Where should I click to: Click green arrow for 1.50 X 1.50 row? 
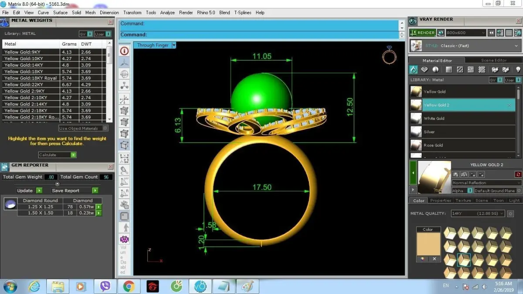[98, 213]
